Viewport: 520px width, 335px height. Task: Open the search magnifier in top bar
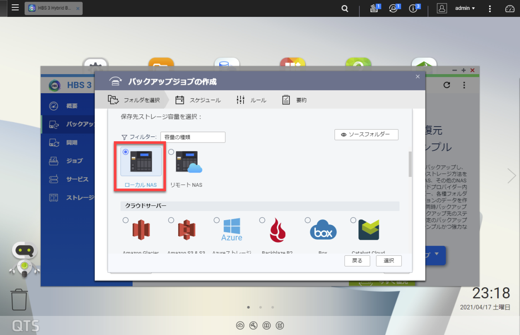(x=345, y=8)
